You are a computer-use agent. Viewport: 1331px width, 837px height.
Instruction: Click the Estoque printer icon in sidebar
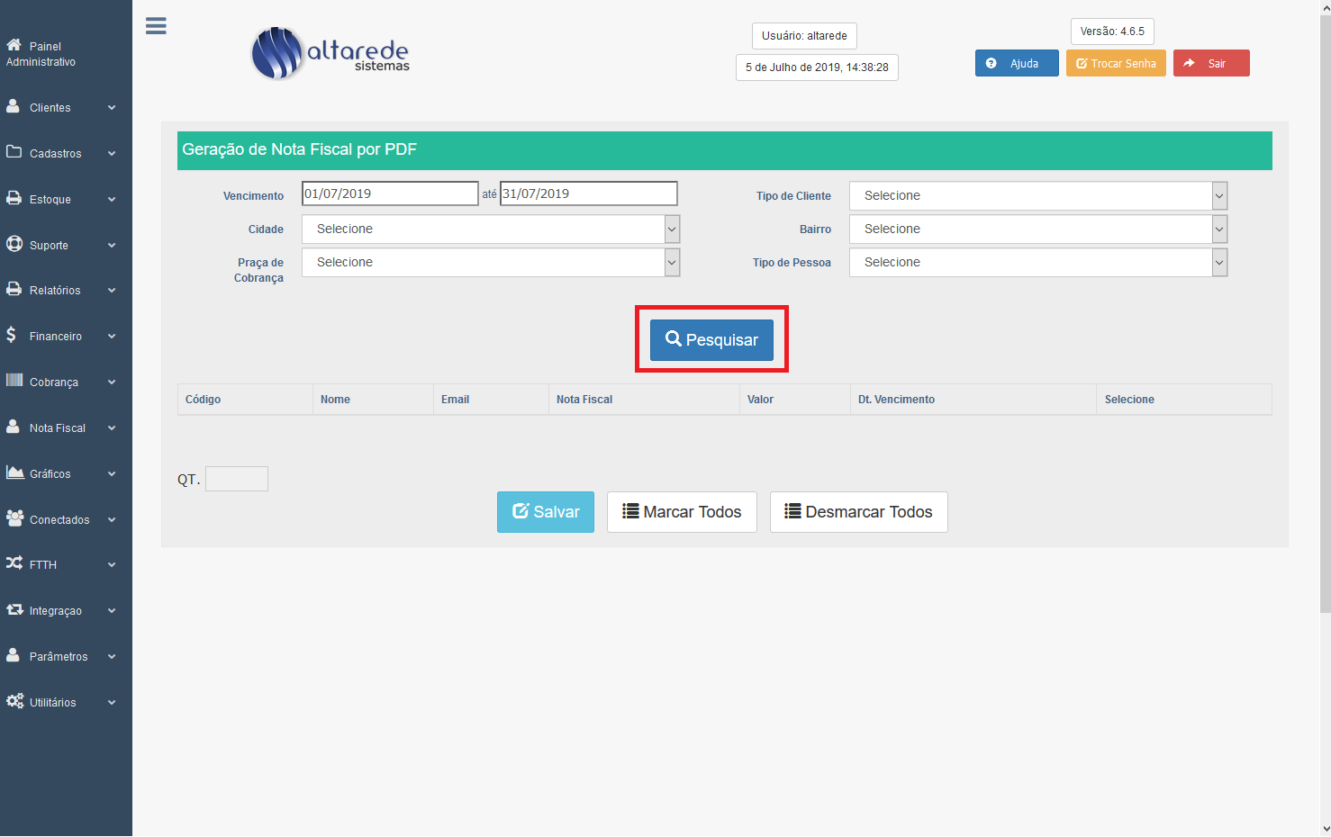(14, 198)
